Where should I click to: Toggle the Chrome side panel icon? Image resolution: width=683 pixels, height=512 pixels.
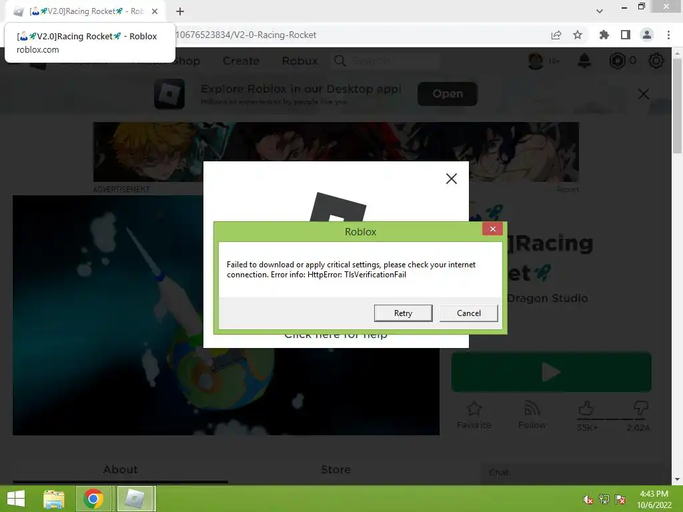point(626,35)
